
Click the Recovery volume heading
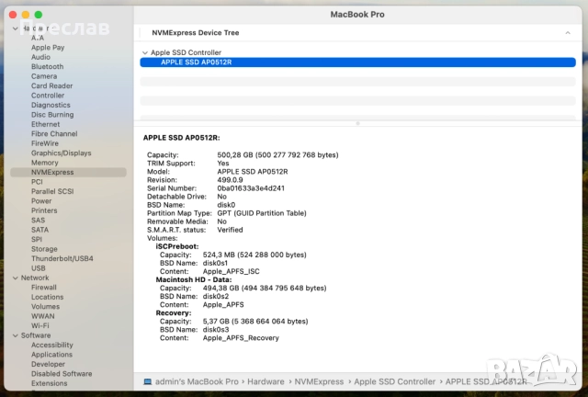(174, 313)
